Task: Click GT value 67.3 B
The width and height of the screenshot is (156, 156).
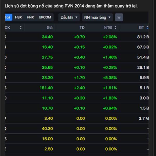Action: 143,47
